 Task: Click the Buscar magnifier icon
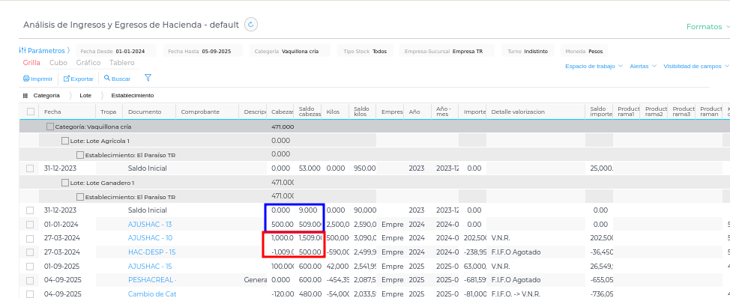point(107,78)
